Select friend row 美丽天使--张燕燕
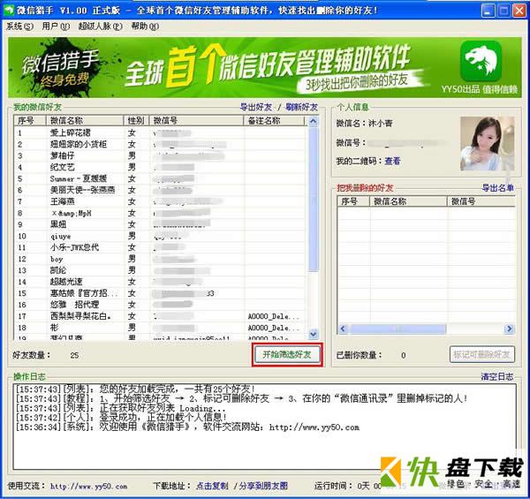This screenshot has height=499, width=530. click(x=160, y=190)
